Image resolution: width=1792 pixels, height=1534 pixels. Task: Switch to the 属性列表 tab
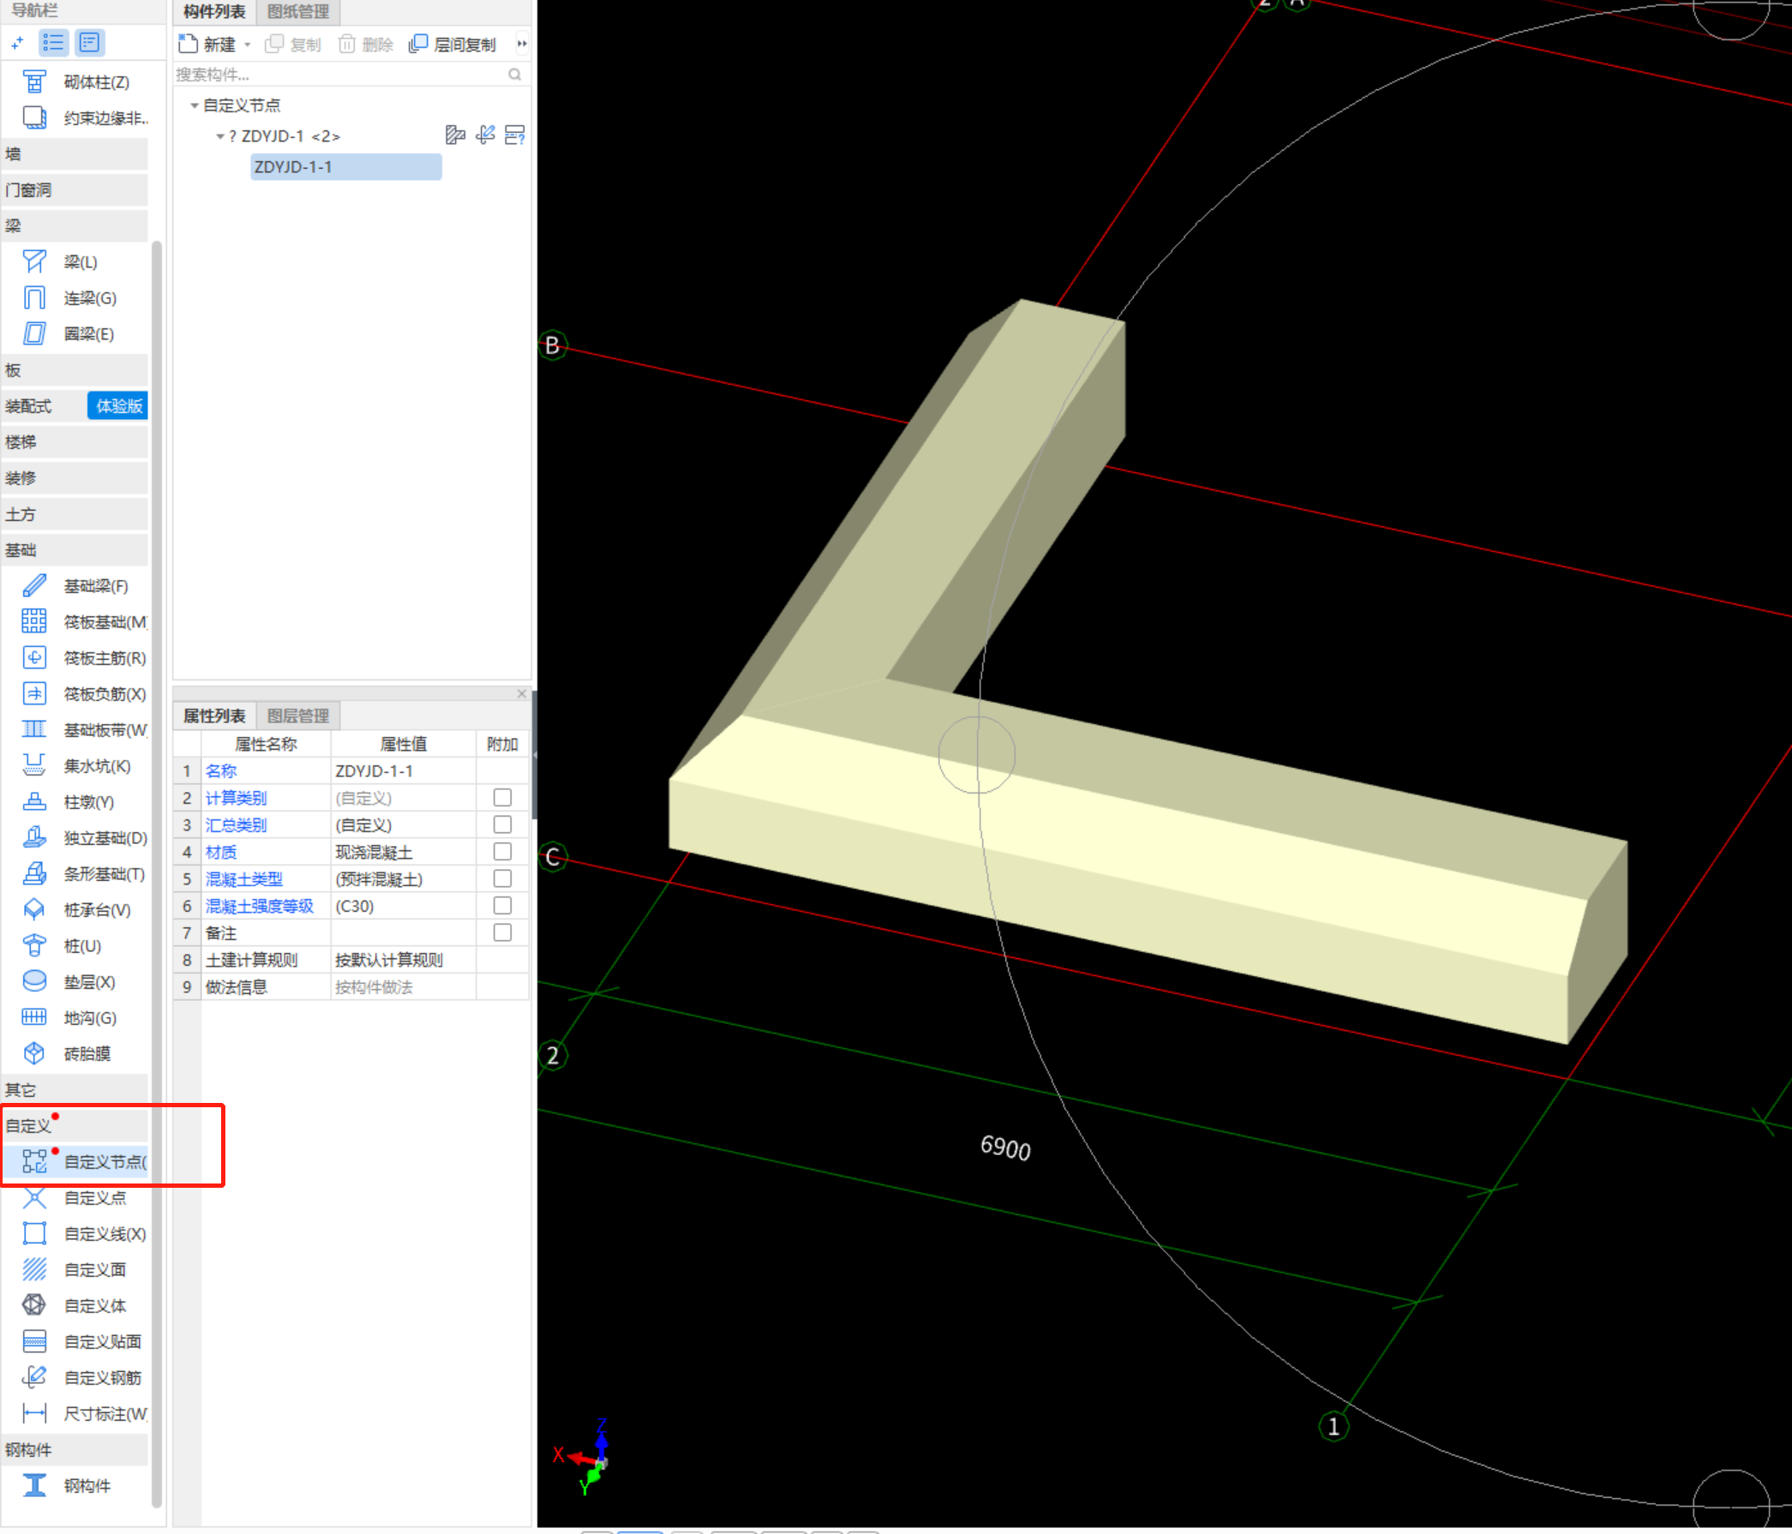(x=214, y=716)
